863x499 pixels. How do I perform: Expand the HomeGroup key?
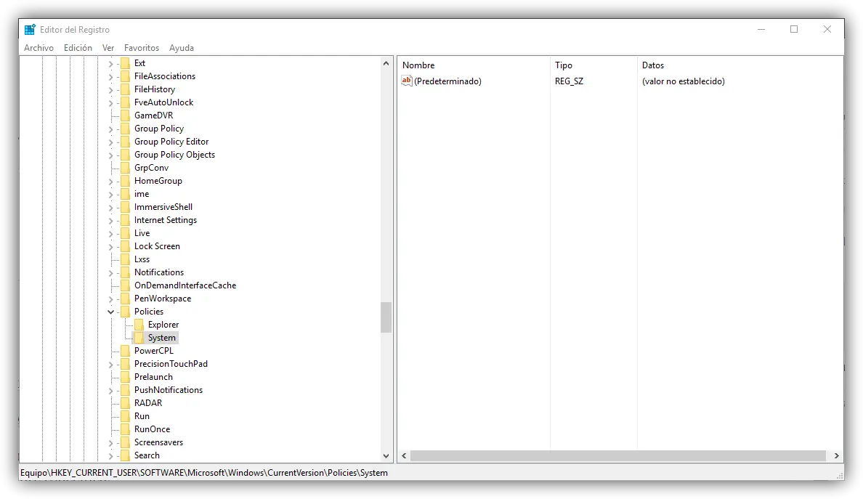tap(110, 182)
